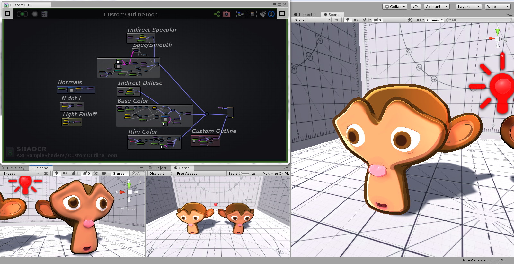Click the orientation gizmo in the right Scene view
Viewport: 514px width, 264px height.
point(498,39)
